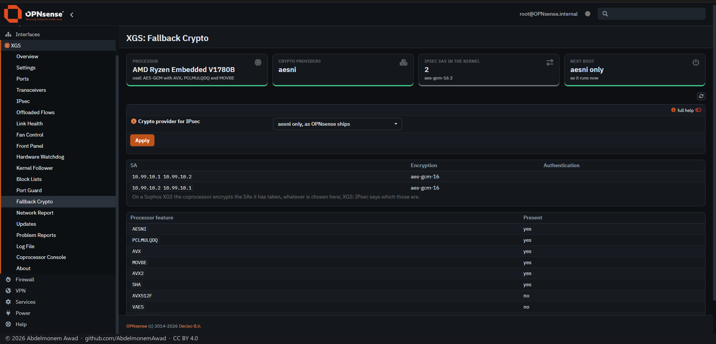Image resolution: width=716 pixels, height=344 pixels.
Task: Click the AVX512F processor feature row
Action: [x=416, y=296]
